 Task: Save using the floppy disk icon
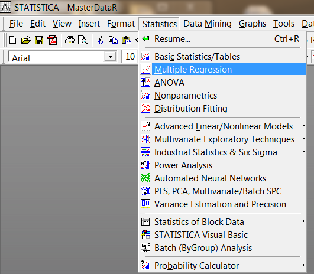39,40
